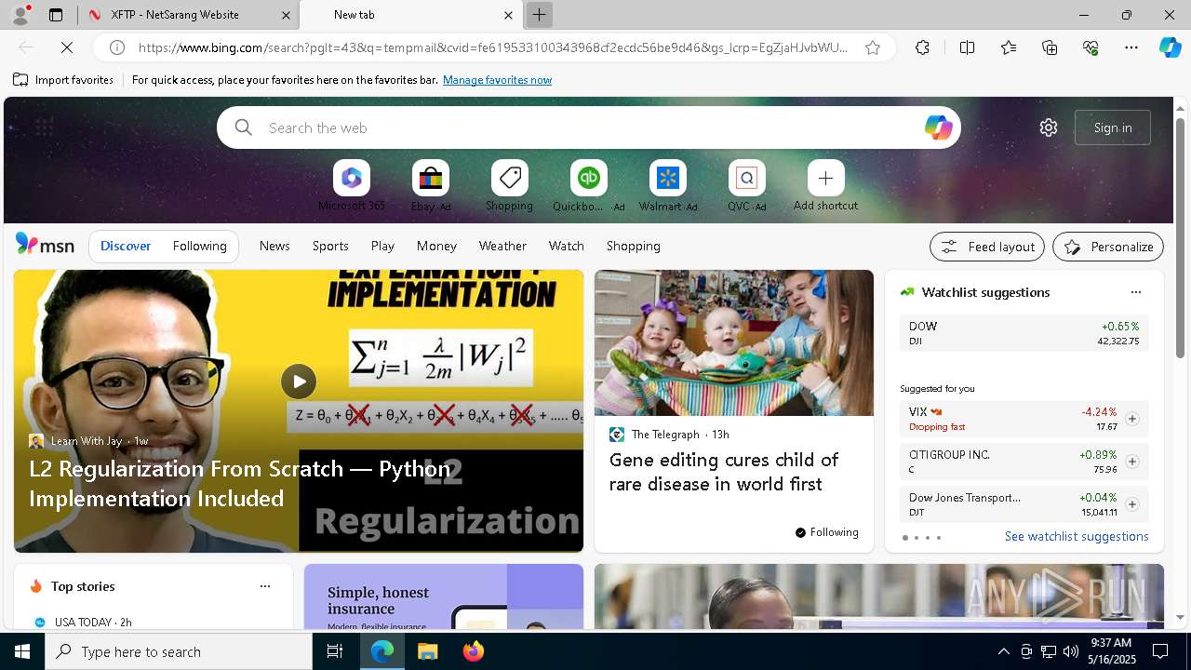The height and width of the screenshot is (670, 1191).
Task: Add CITIGROUP INC. to watchlist
Action: point(1131,462)
